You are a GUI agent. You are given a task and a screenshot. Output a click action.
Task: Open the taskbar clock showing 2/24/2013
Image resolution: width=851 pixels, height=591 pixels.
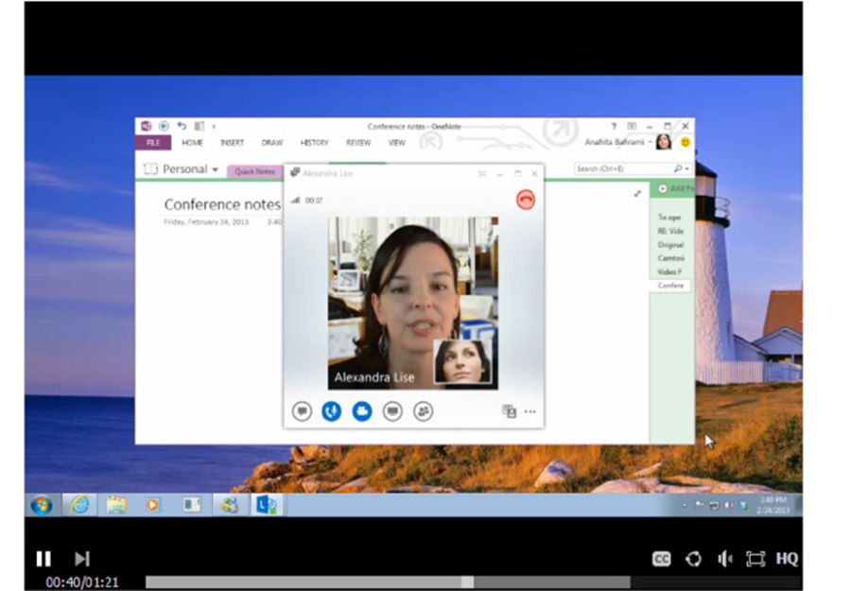point(773,505)
